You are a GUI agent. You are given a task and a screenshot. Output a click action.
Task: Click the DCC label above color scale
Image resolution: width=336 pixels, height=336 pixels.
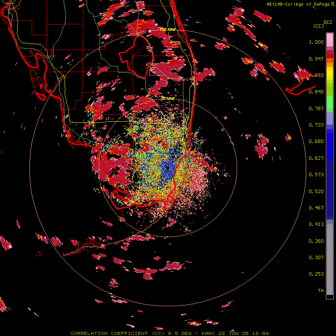pyautogui.click(x=328, y=22)
